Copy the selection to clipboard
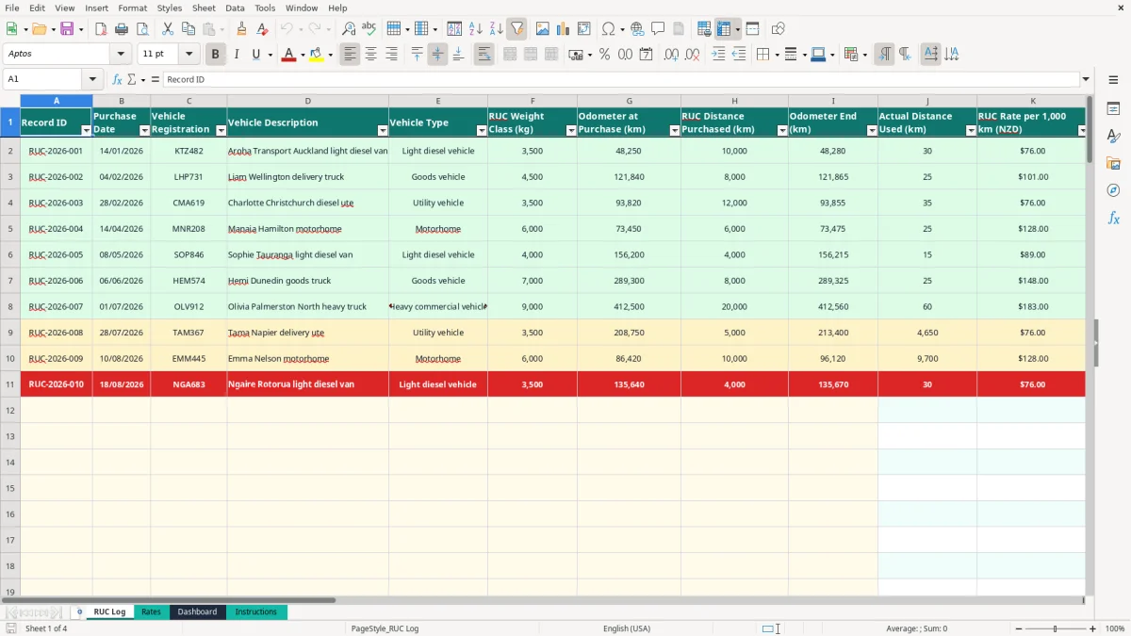The height and width of the screenshot is (636, 1131). coord(188,29)
